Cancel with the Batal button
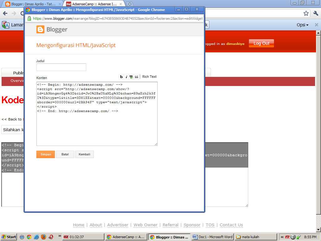Image resolution: width=321 pixels, height=241 pixels. [x=65, y=154]
